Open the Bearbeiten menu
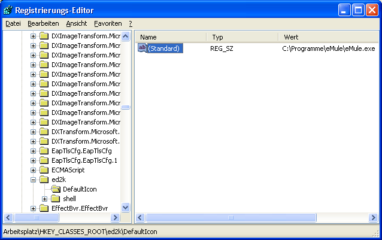 (x=43, y=23)
